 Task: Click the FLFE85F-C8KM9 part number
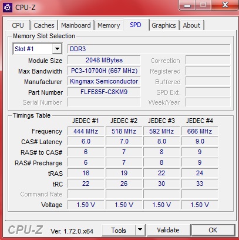coord(104,92)
